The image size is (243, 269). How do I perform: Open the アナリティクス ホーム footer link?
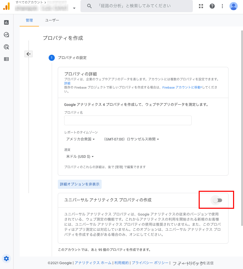point(93,263)
